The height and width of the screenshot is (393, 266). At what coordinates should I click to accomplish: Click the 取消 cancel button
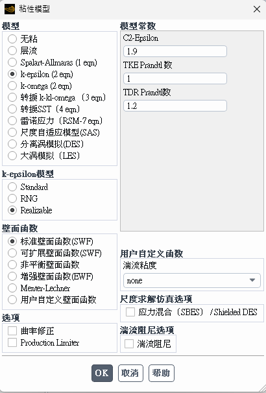[x=130, y=373]
